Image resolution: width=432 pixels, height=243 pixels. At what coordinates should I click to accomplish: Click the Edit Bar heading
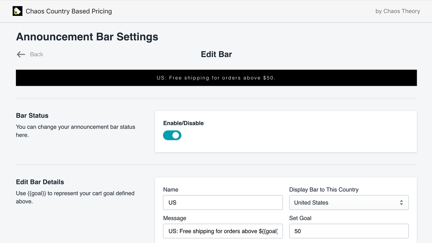(x=216, y=54)
